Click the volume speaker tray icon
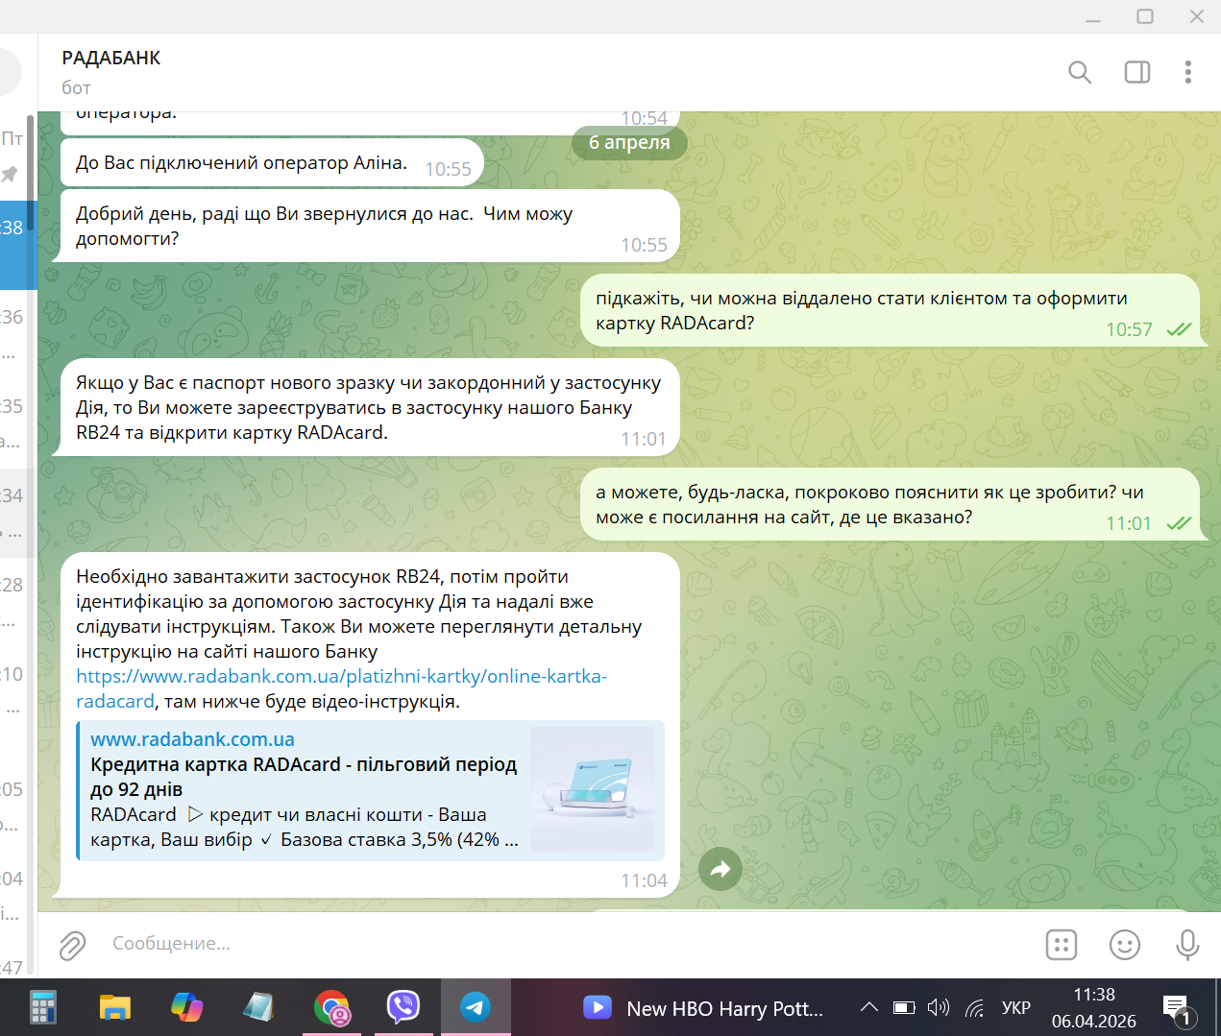Screen dimensions: 1221x1036 (939, 1007)
